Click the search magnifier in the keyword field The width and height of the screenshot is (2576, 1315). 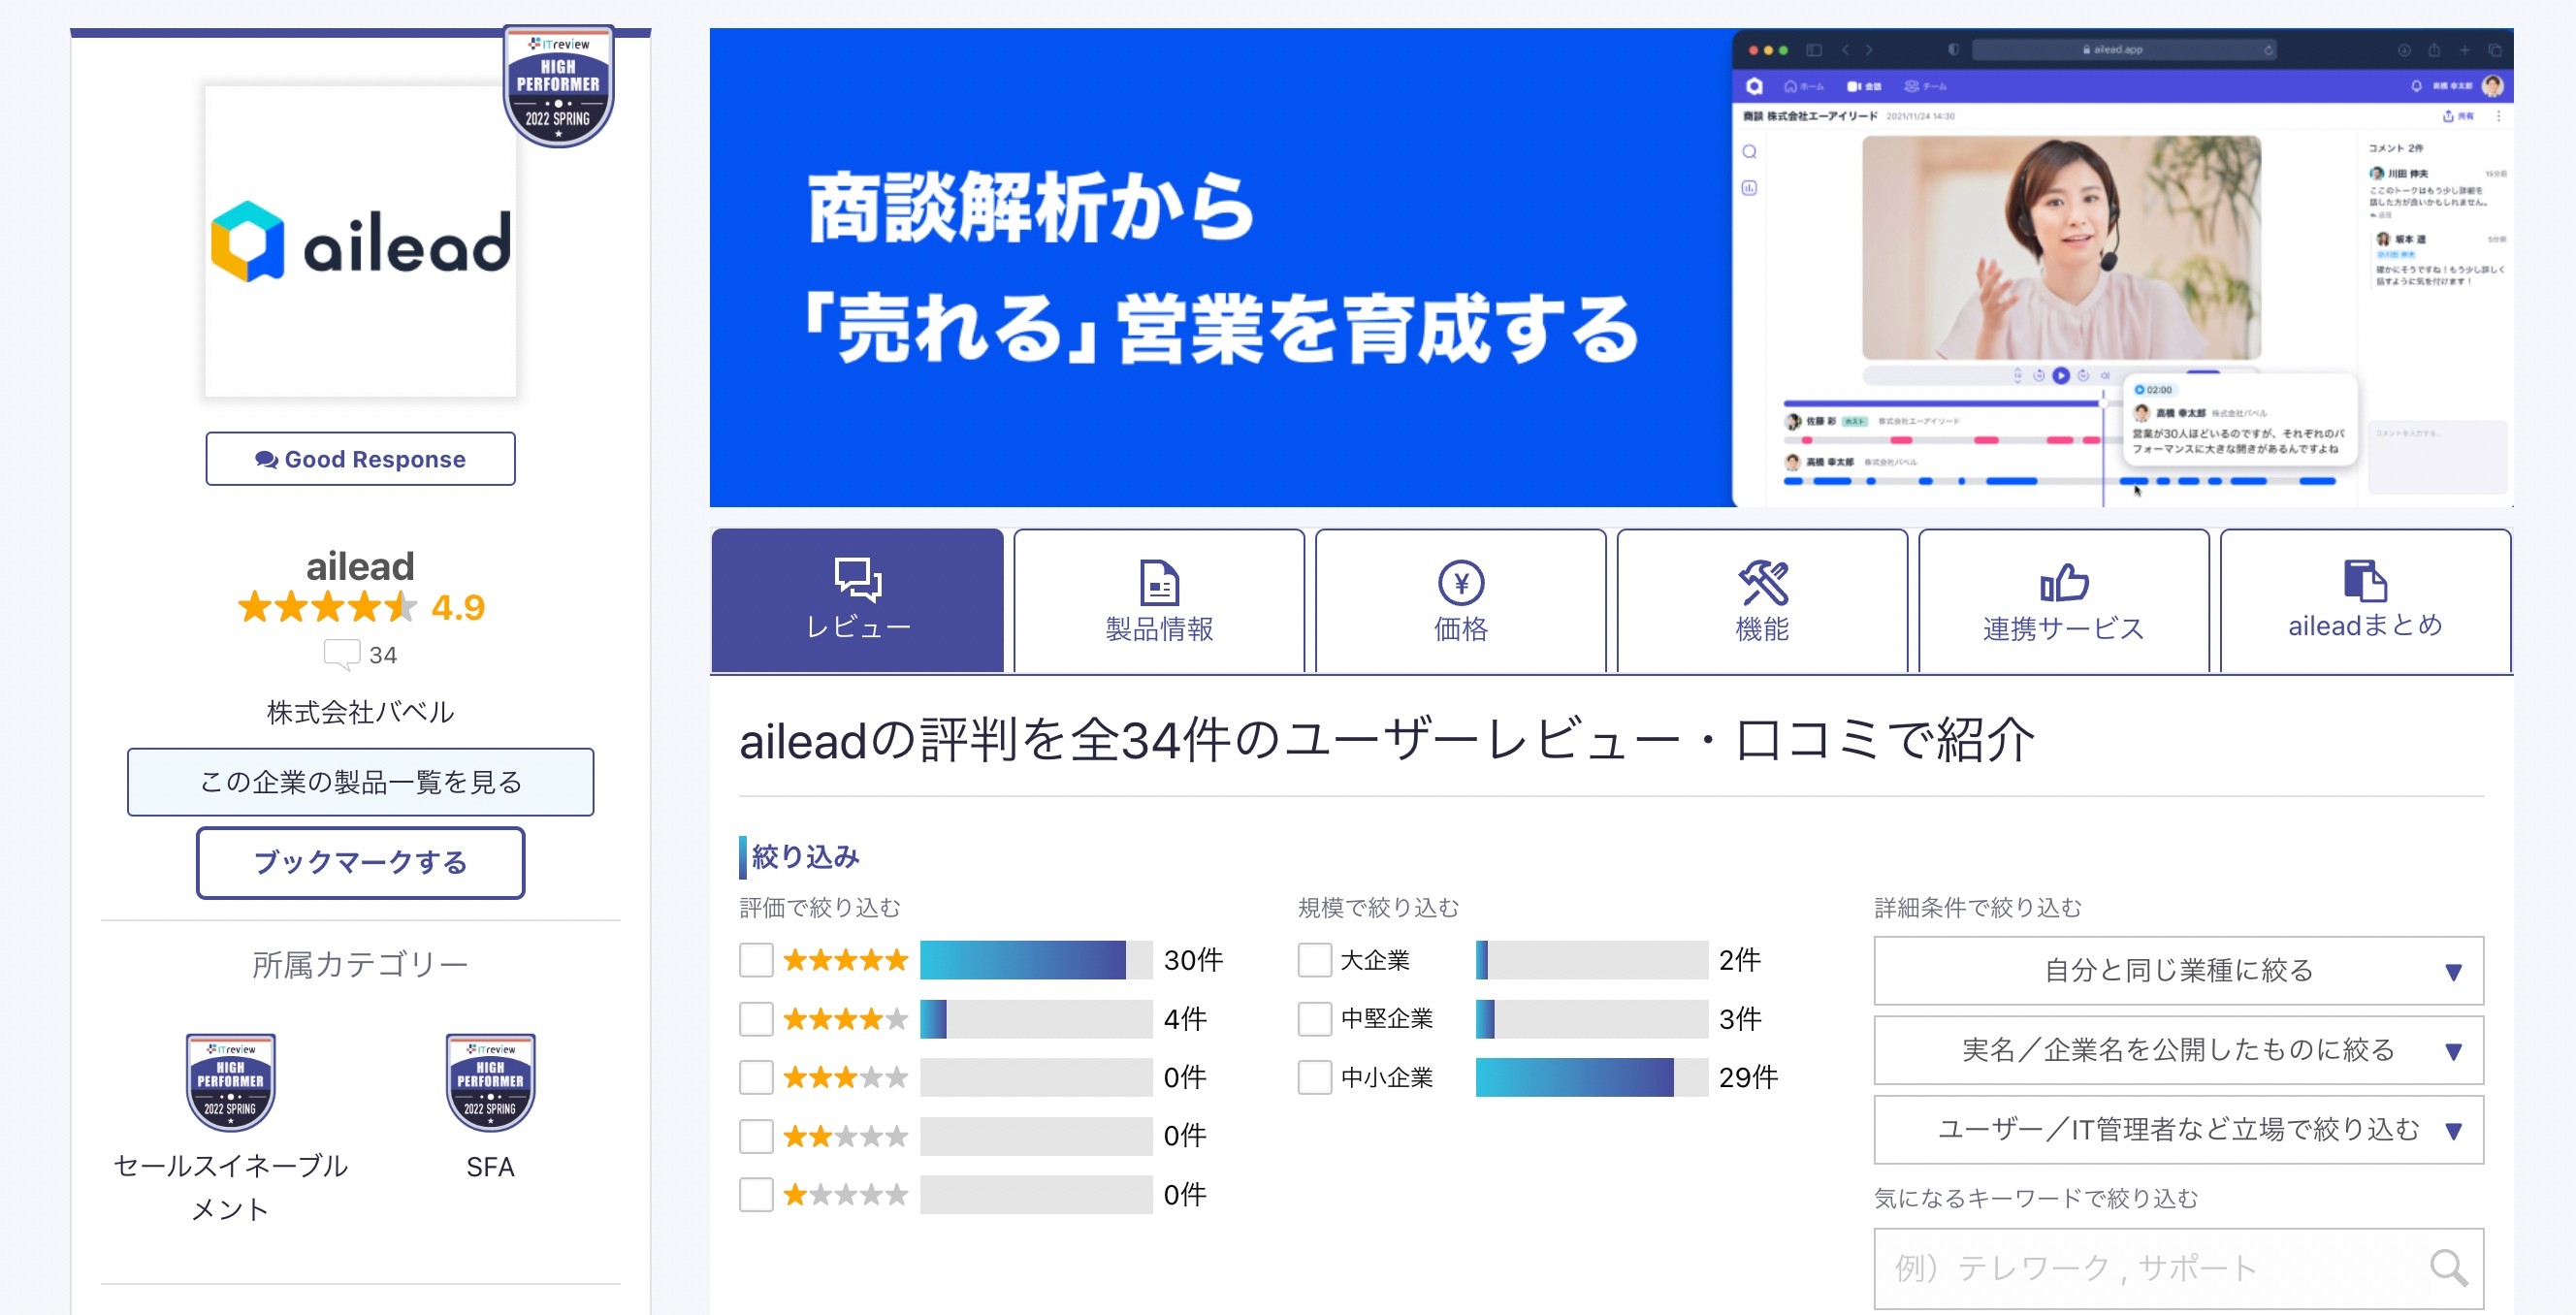(2447, 1268)
